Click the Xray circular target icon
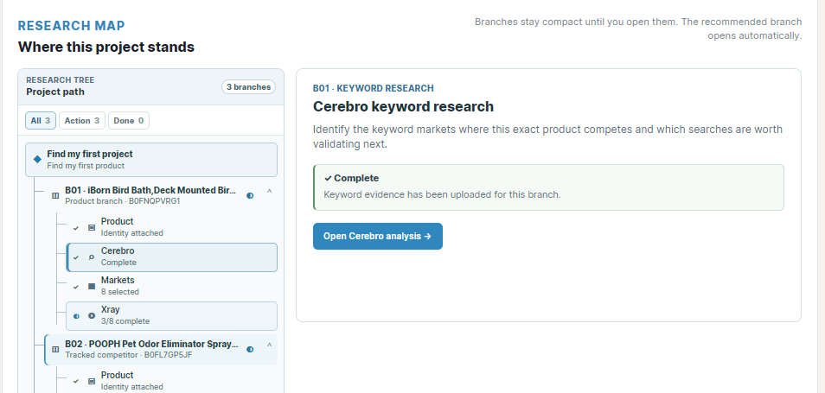The height and width of the screenshot is (393, 825). pos(92,316)
